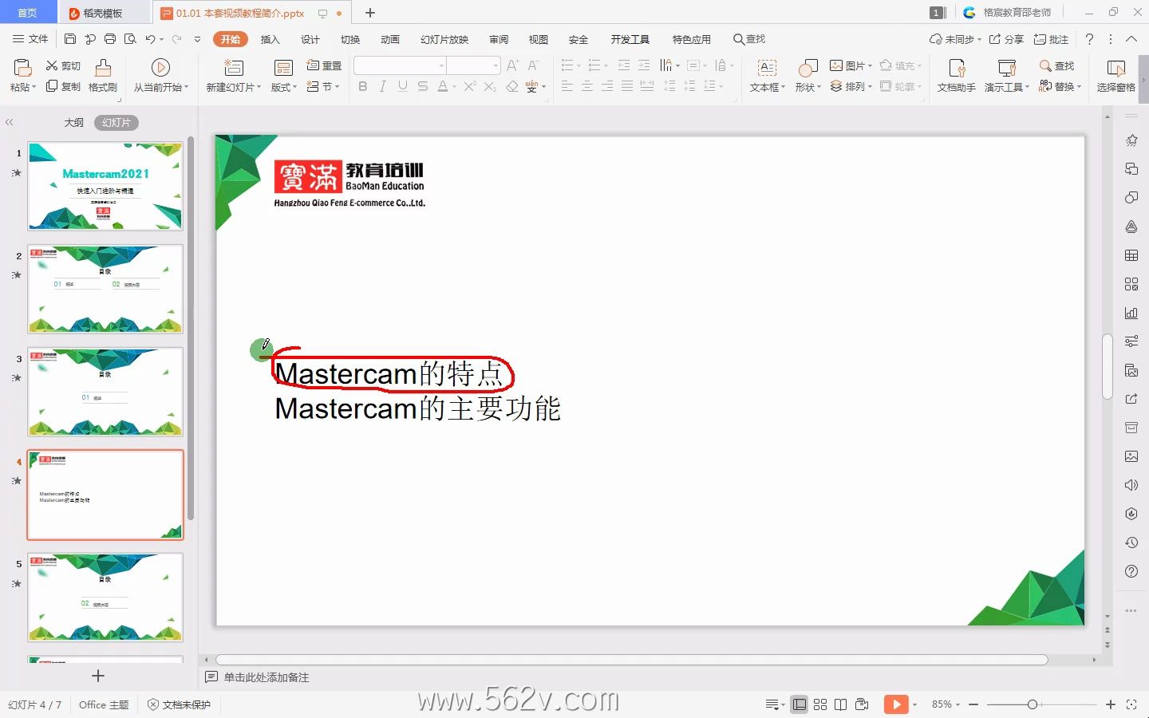This screenshot has width=1149, height=718.
Task: Open the File (文件) menu
Action: coord(30,39)
